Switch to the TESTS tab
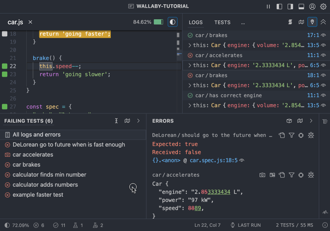Image resolution: width=330 pixels, height=231 pixels. 222,22
